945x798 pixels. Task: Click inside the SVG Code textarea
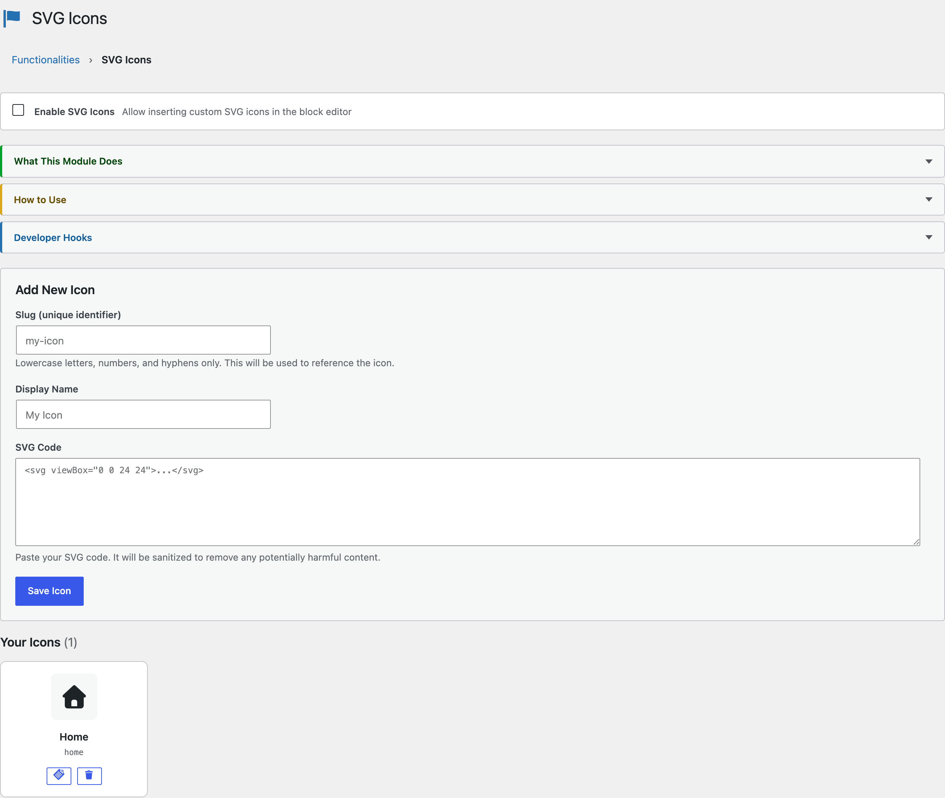click(468, 502)
